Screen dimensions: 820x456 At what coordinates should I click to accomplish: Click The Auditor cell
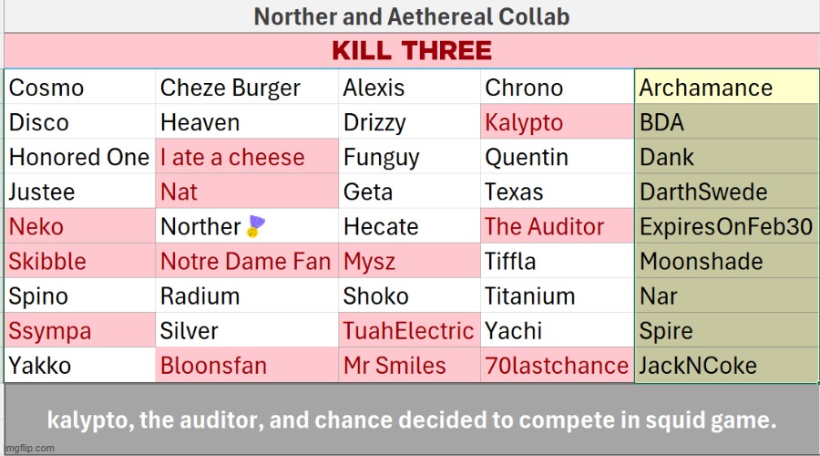557,226
